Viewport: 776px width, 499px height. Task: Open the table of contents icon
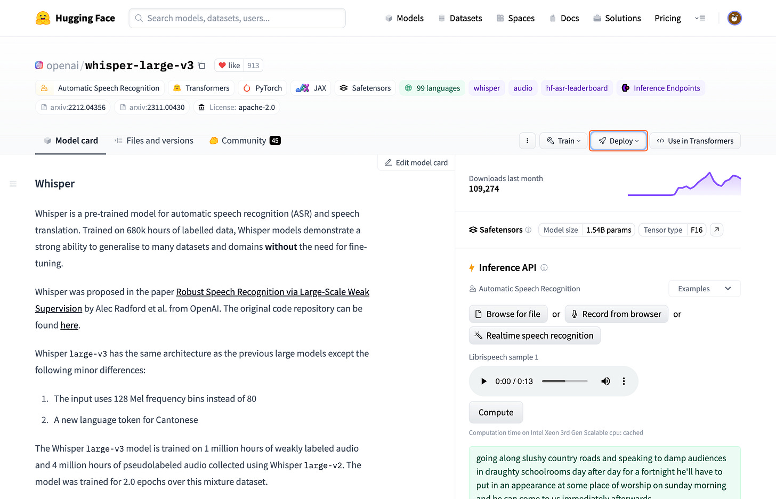point(13,184)
